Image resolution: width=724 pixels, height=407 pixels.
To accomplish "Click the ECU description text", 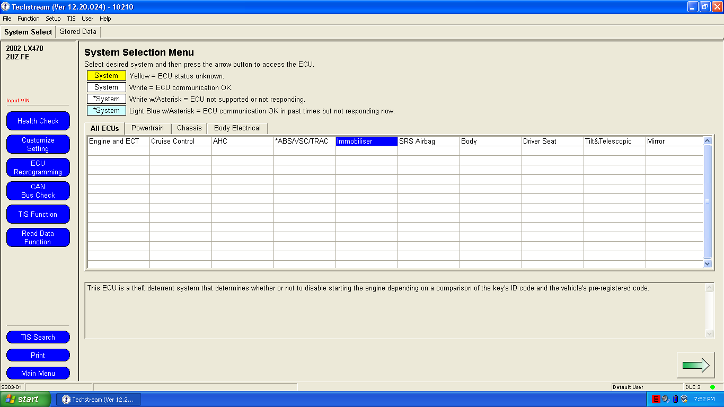I will click(x=368, y=288).
